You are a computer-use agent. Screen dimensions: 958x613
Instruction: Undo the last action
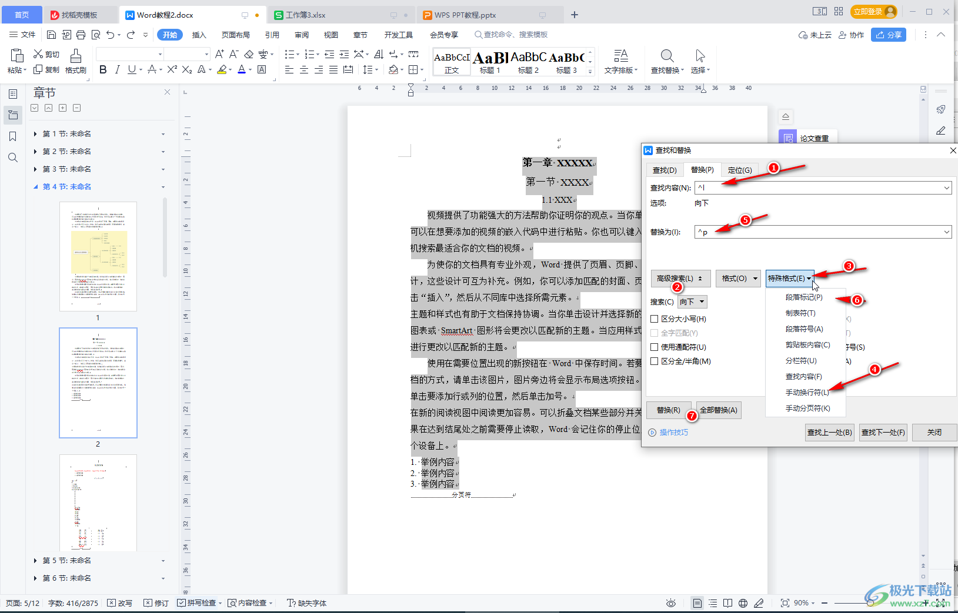pos(111,35)
